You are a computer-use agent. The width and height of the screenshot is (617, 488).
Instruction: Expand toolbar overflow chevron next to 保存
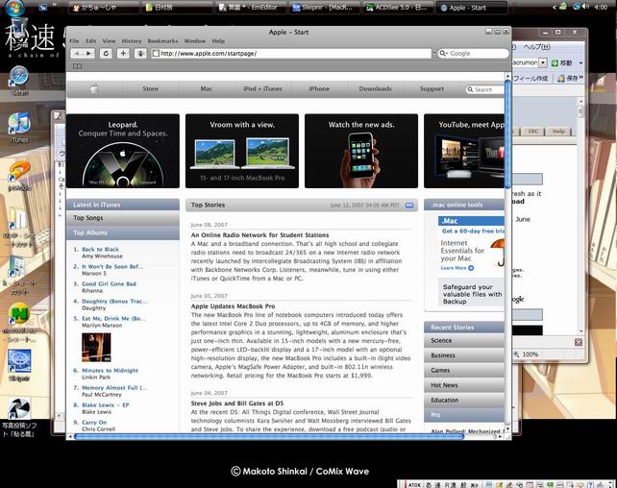(580, 78)
